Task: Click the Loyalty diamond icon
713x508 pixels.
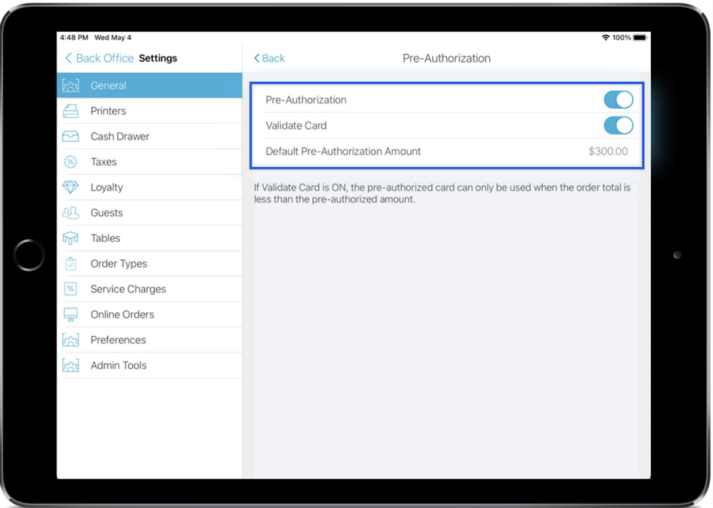Action: (x=70, y=187)
